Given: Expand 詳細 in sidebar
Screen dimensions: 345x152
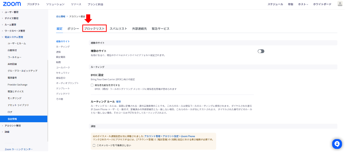Looking at the screenshot, I should tap(7, 132).
